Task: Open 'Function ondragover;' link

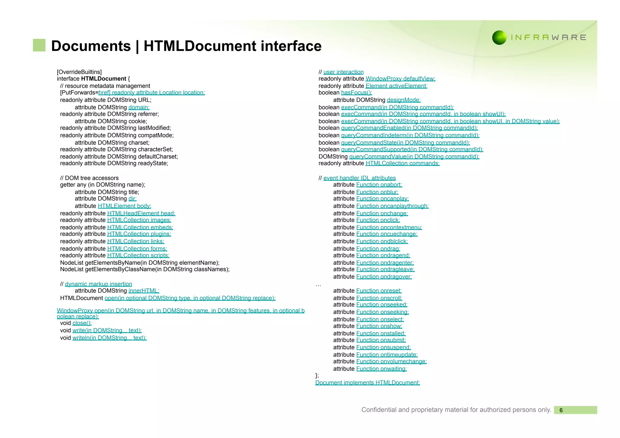Action: click(384, 277)
